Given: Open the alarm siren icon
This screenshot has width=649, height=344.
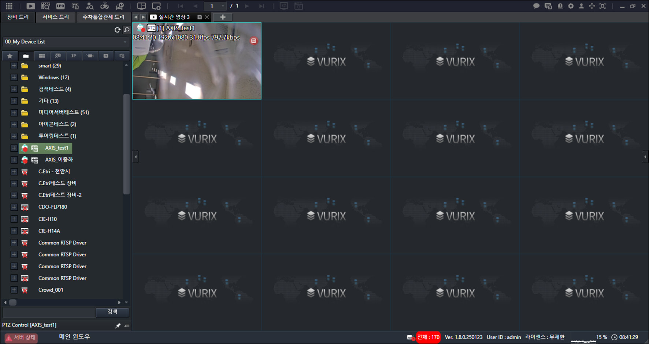Looking at the screenshot, I should tap(560, 6).
